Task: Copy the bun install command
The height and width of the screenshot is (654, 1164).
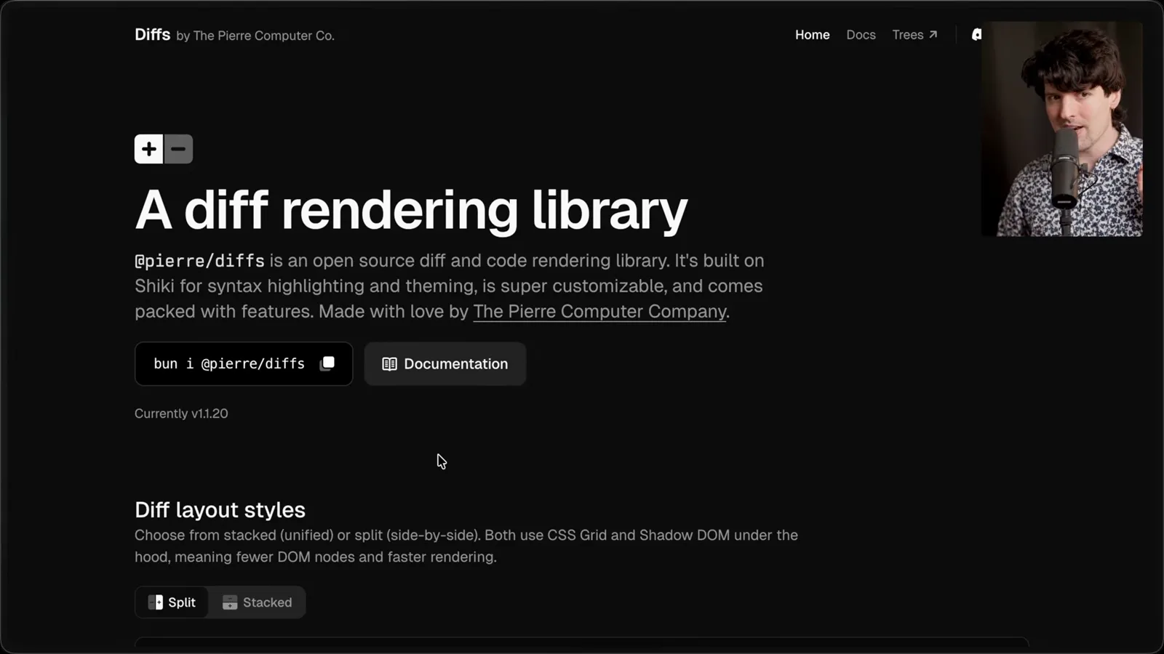Action: point(327,363)
